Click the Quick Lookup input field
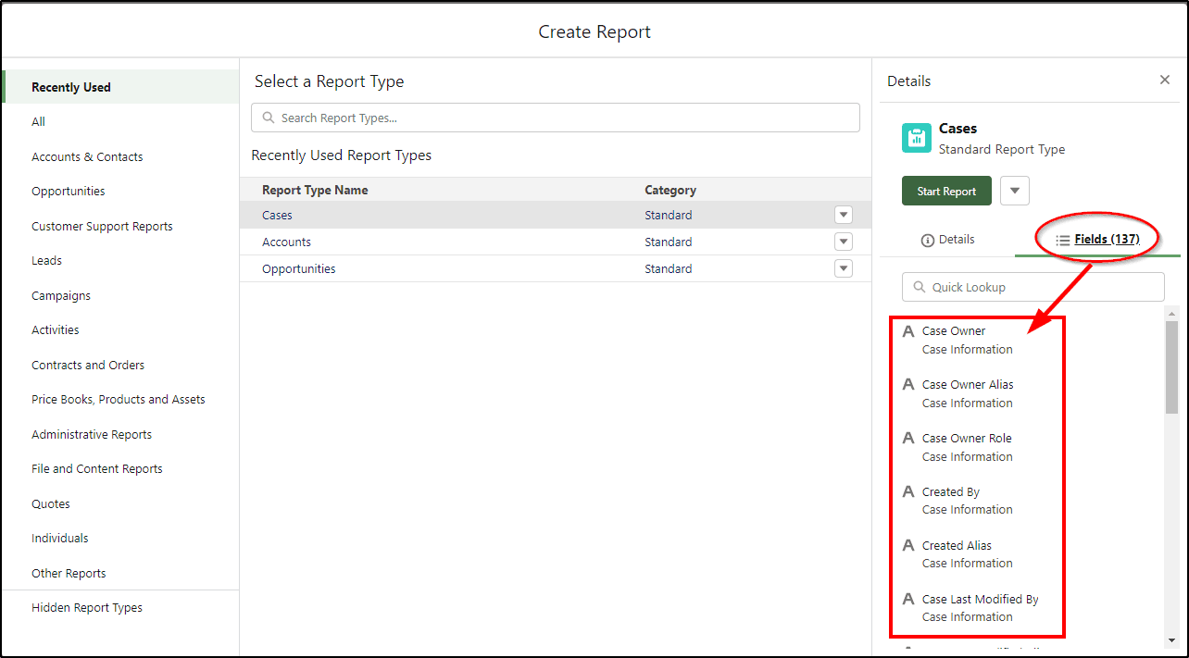The height and width of the screenshot is (658, 1189). point(1033,287)
